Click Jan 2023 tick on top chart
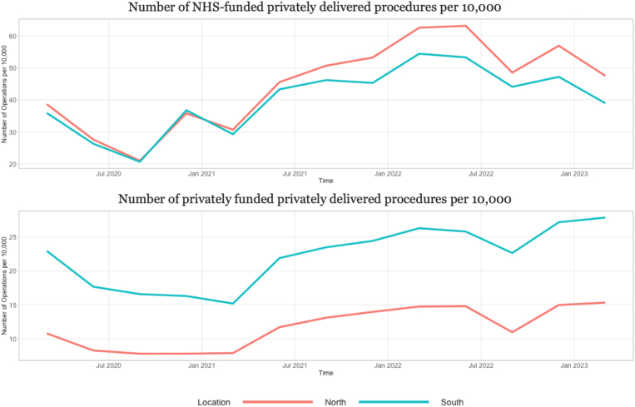The height and width of the screenshot is (407, 635). tap(575, 173)
